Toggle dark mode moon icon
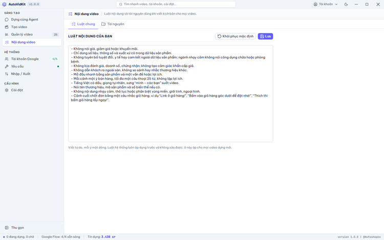384x240 pixels. [x=346, y=4]
